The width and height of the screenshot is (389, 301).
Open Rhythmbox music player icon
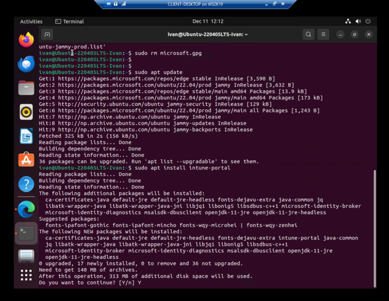[26, 112]
